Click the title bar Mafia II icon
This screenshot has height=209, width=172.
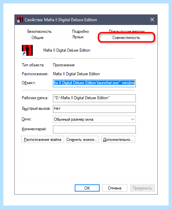coord(20,20)
